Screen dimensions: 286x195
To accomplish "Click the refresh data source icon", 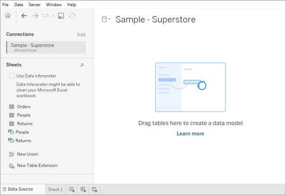I will tap(72, 16).
